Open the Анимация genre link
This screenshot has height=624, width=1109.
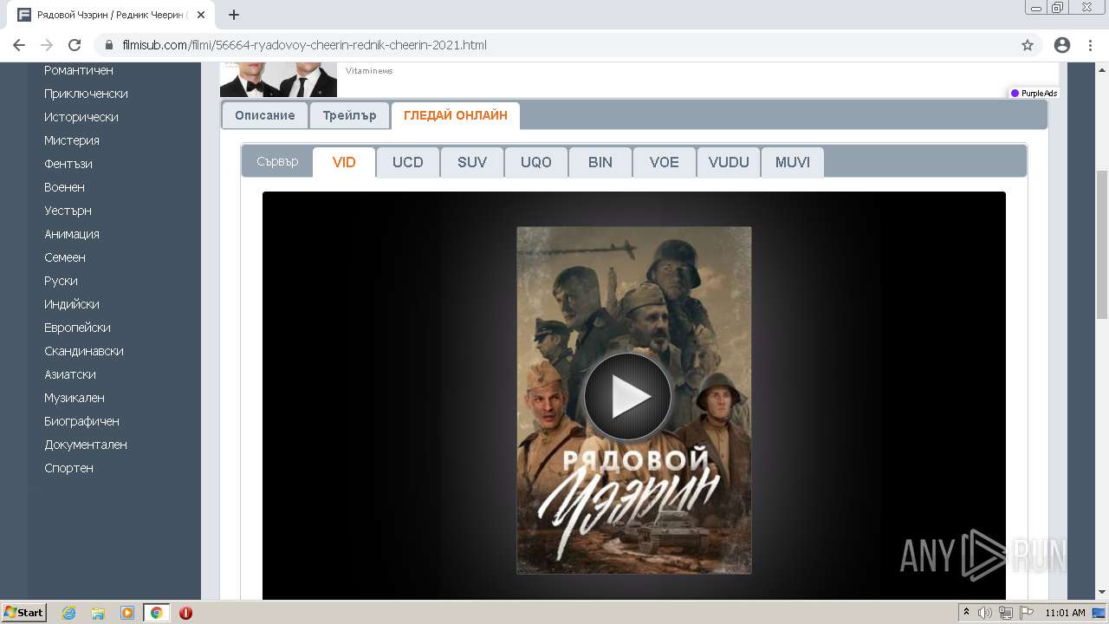pos(72,234)
